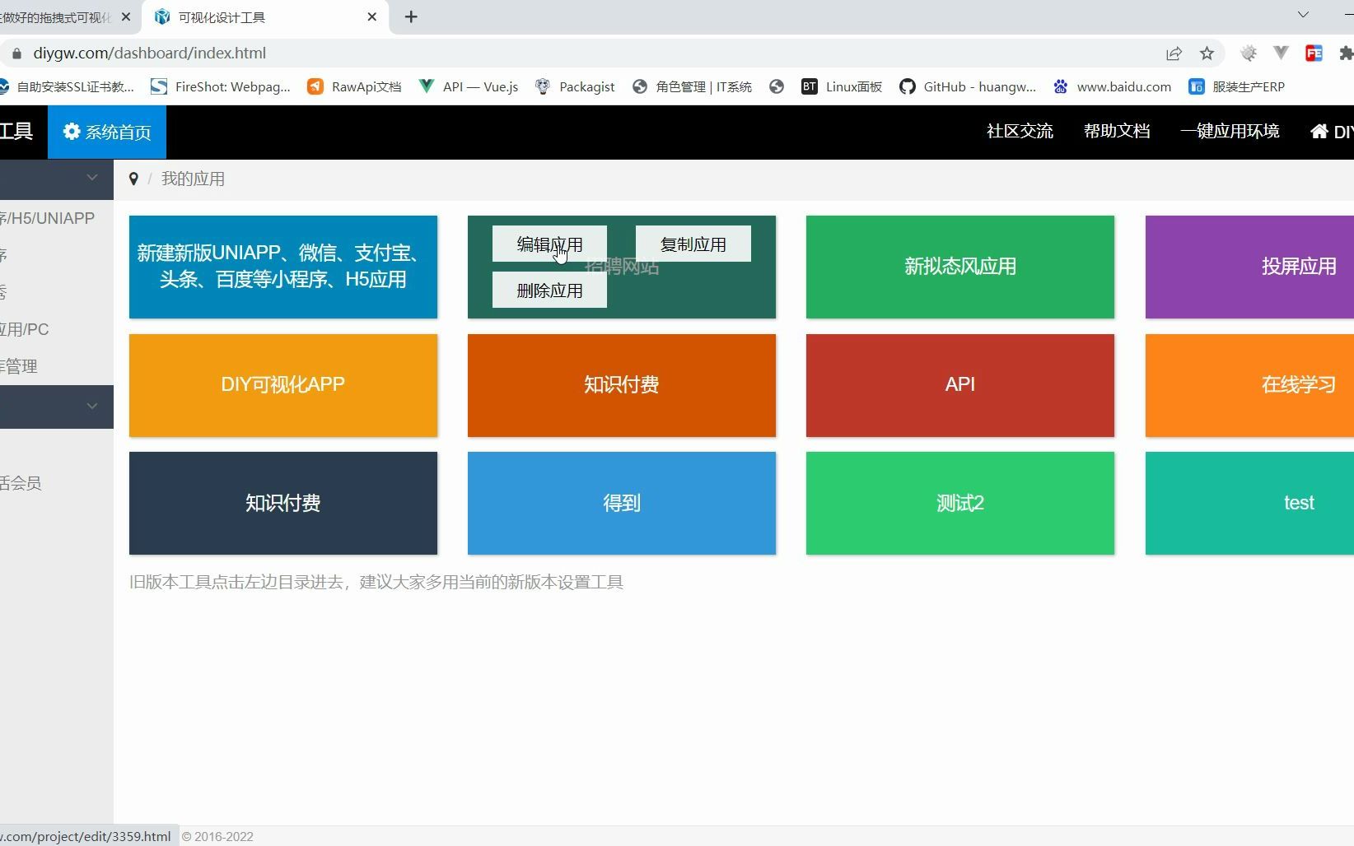The height and width of the screenshot is (846, 1354).
Task: Open the teal test card
Action: click(x=1249, y=503)
